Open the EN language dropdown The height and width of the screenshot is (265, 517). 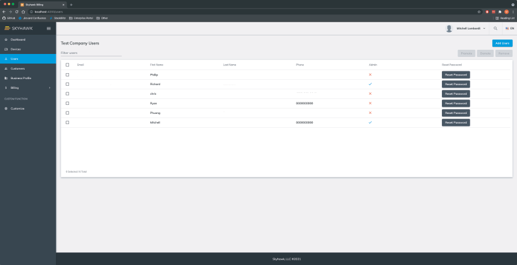coord(510,29)
